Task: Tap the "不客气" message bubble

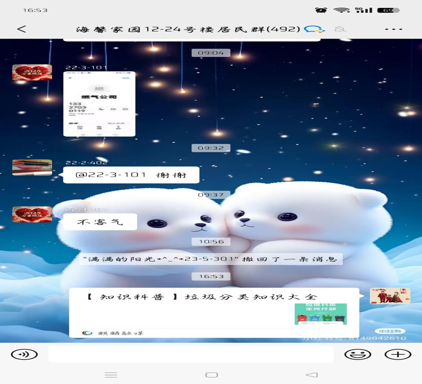Action: (x=100, y=222)
